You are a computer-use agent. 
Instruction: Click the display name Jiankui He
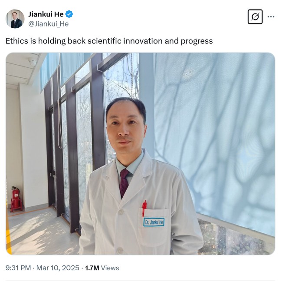(x=46, y=14)
